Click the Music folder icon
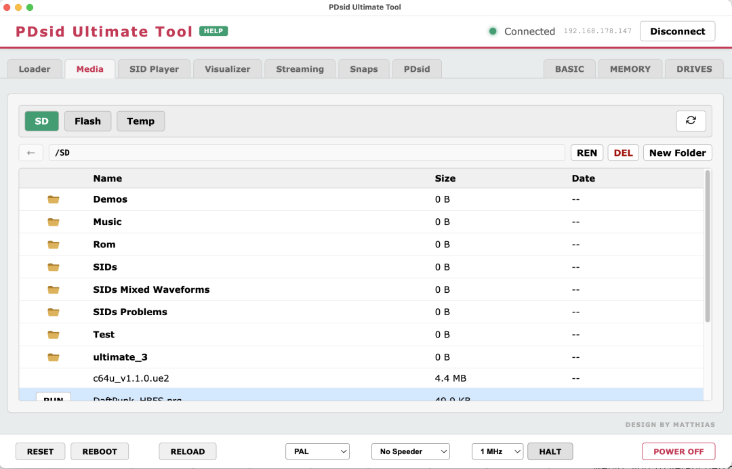 point(54,222)
